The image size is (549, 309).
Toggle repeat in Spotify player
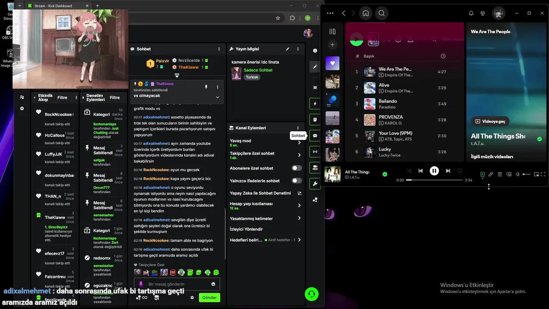459,171
